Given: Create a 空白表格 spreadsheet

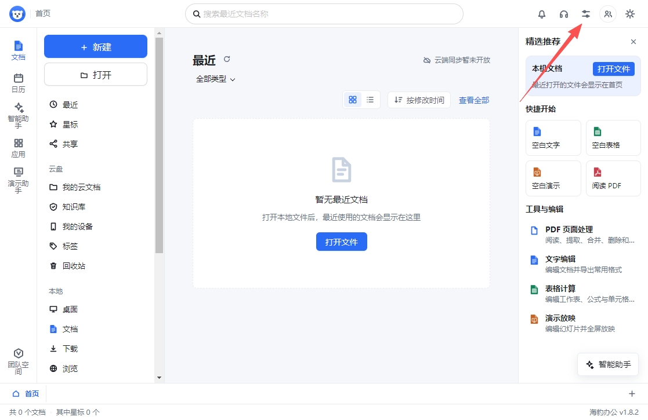Looking at the screenshot, I should pos(613,138).
